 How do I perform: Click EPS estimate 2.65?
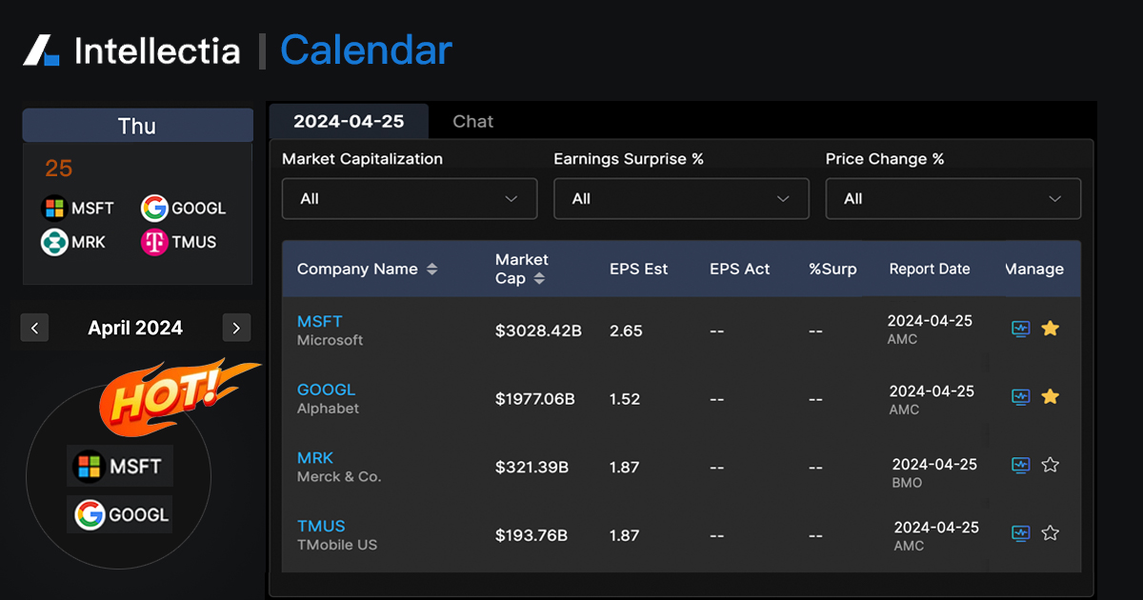[x=626, y=331]
